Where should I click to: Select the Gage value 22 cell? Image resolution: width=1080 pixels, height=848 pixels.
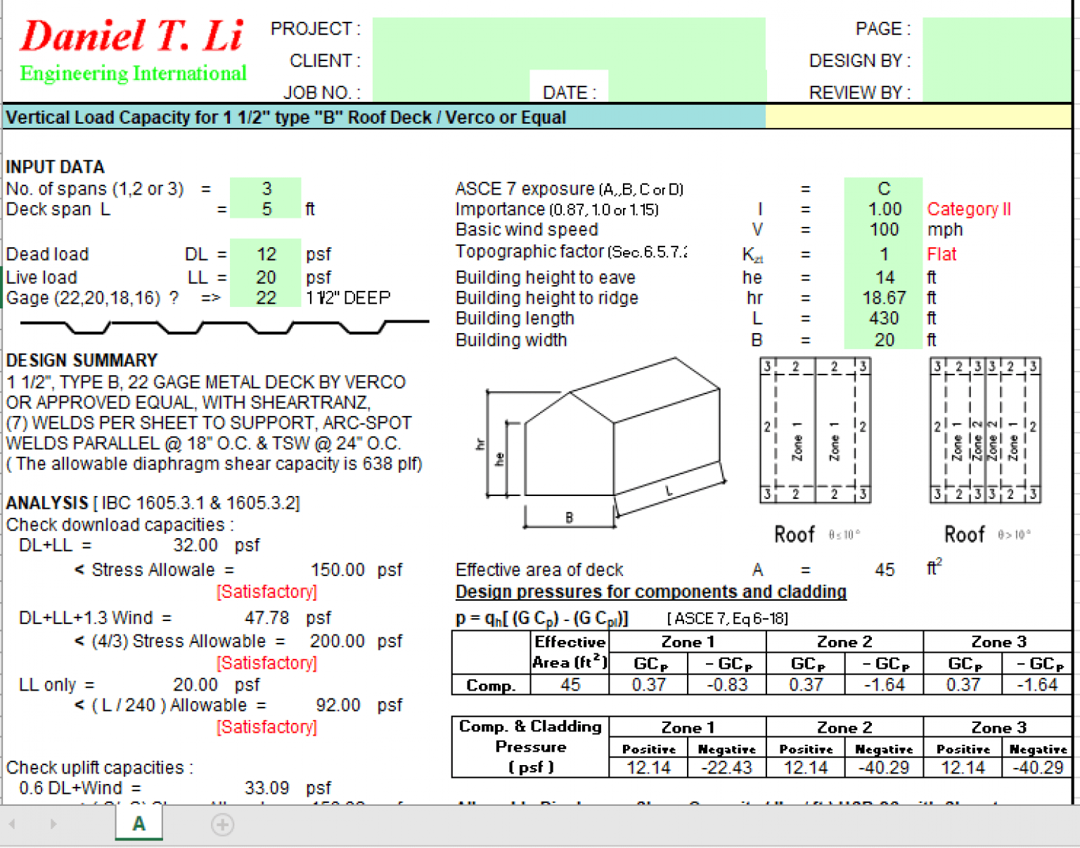266,298
